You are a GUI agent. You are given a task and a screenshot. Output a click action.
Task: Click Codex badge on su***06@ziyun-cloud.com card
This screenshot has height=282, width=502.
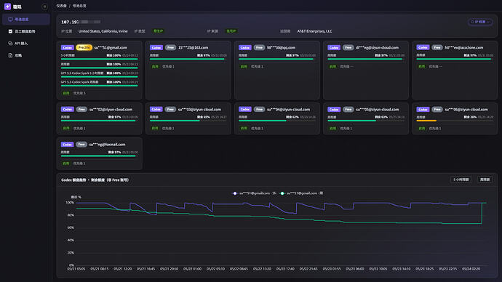click(423, 109)
